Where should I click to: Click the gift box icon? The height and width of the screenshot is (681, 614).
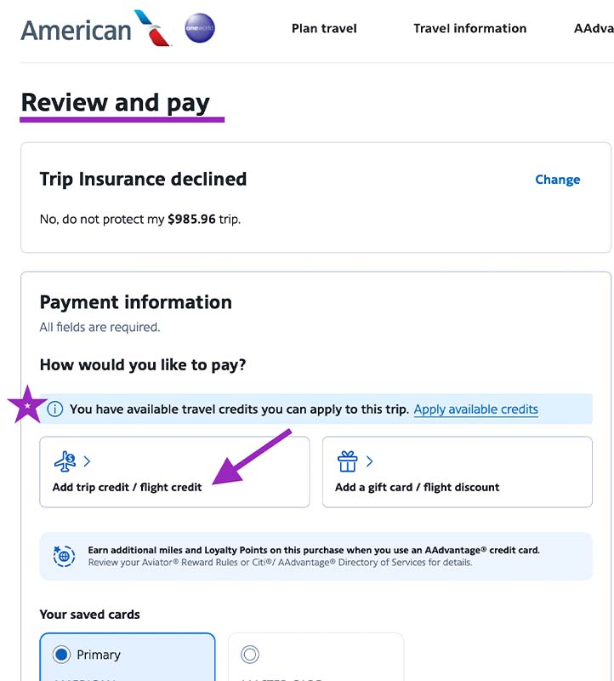(347, 460)
